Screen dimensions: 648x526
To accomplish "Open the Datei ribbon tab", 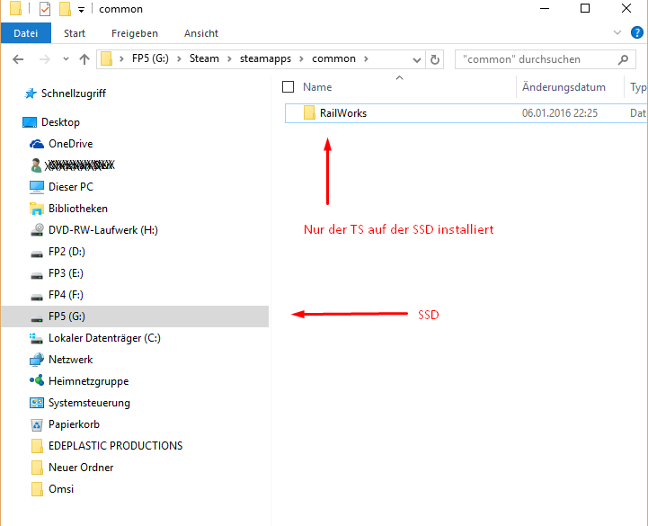I will [x=26, y=33].
